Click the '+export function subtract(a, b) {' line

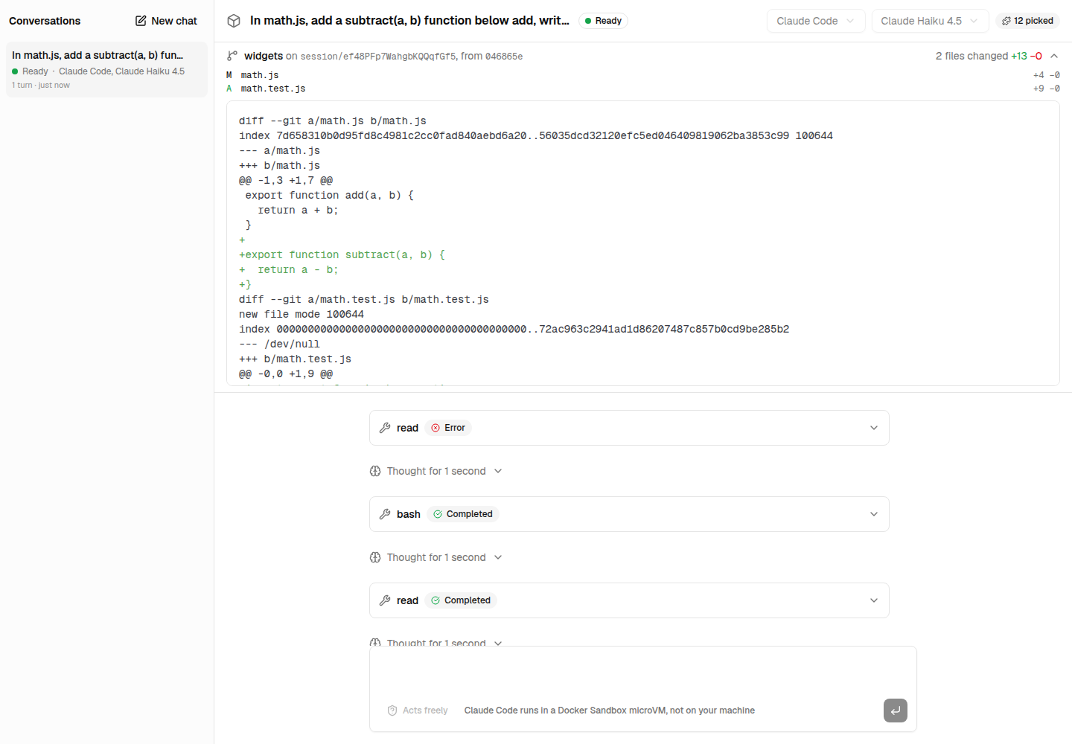point(342,254)
